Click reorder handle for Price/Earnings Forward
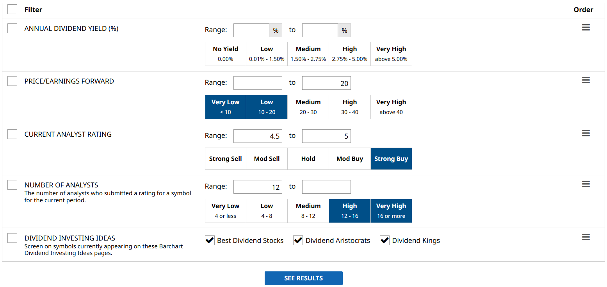The height and width of the screenshot is (287, 607). click(x=586, y=80)
